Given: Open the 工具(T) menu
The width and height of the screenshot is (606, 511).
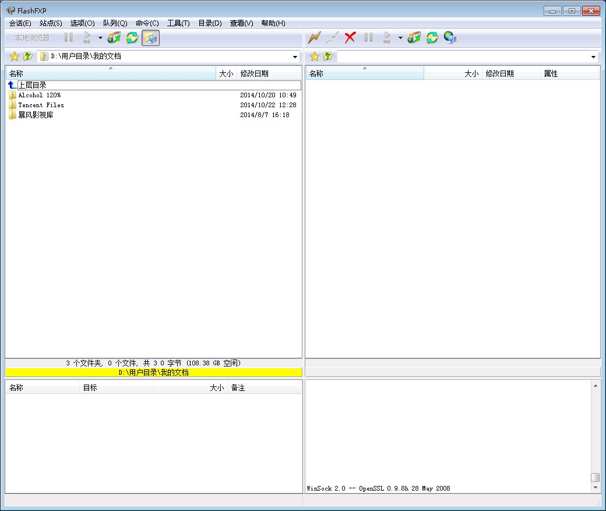Looking at the screenshot, I should pyautogui.click(x=178, y=23).
